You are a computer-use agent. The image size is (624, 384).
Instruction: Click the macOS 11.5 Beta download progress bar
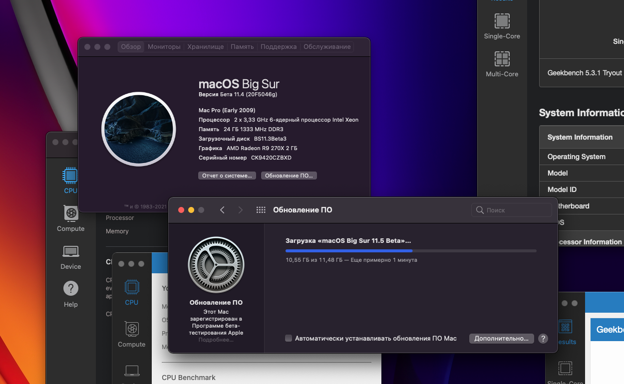(x=411, y=251)
